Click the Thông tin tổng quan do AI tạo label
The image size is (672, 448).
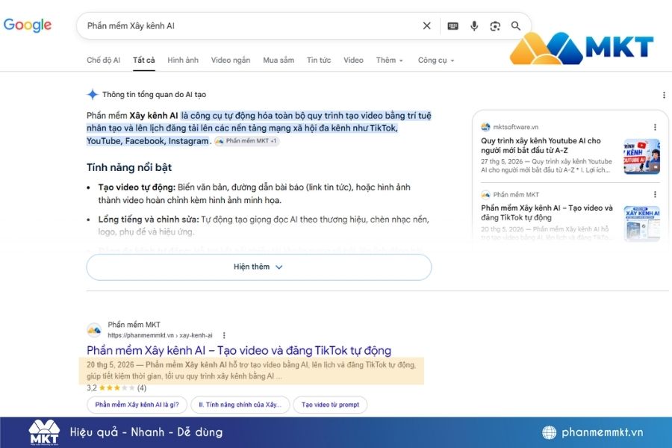point(154,94)
